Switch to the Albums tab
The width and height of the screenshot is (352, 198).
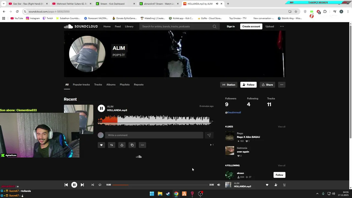click(111, 85)
